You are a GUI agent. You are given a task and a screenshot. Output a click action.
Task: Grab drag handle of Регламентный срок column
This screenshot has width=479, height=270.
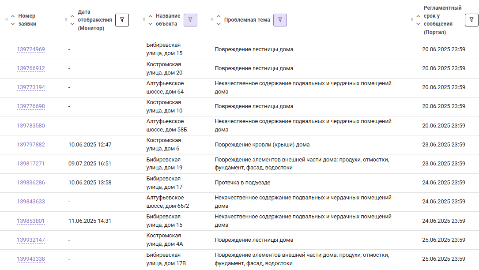pyautogui.click(x=411, y=20)
